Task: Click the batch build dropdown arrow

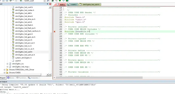Action: tap(13, 1)
